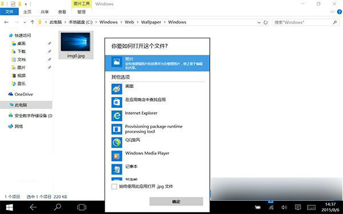Click 此电脑 in the address path
The height and width of the screenshot is (214, 343).
pos(55,22)
